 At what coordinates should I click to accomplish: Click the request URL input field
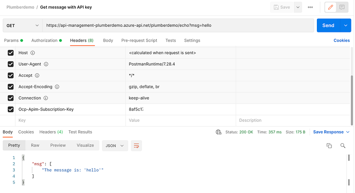178,25
